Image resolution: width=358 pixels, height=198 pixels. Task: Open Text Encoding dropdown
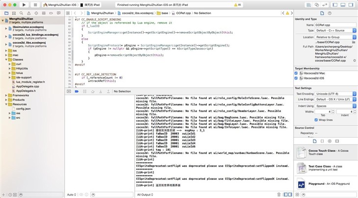[335, 94]
